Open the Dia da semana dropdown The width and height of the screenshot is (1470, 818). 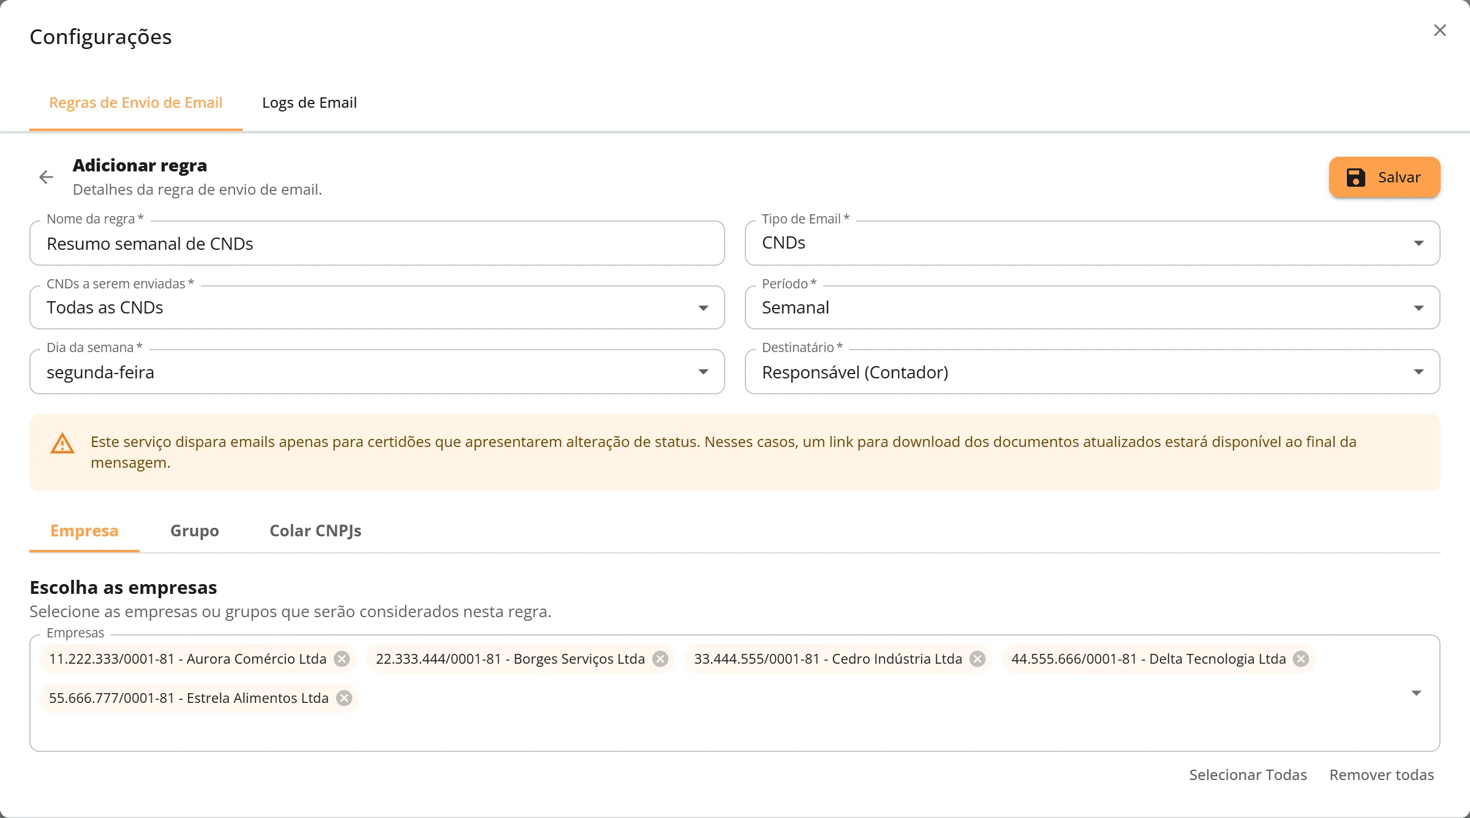[x=377, y=372]
